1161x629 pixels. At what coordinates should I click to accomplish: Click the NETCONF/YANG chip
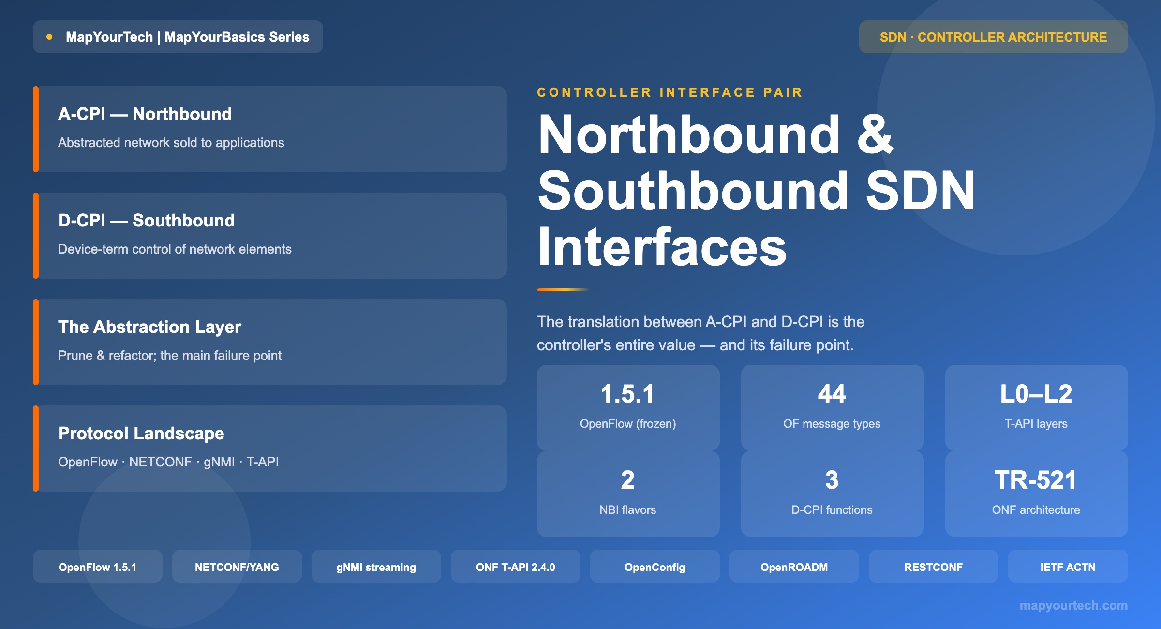(x=237, y=567)
